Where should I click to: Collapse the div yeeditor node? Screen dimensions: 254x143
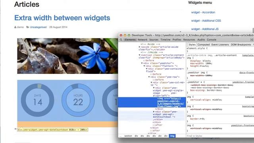(142, 63)
